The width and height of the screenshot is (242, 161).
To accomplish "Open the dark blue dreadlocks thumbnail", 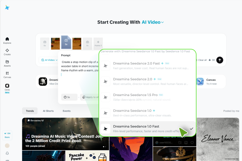I will pyautogui.click(x=44, y=156).
